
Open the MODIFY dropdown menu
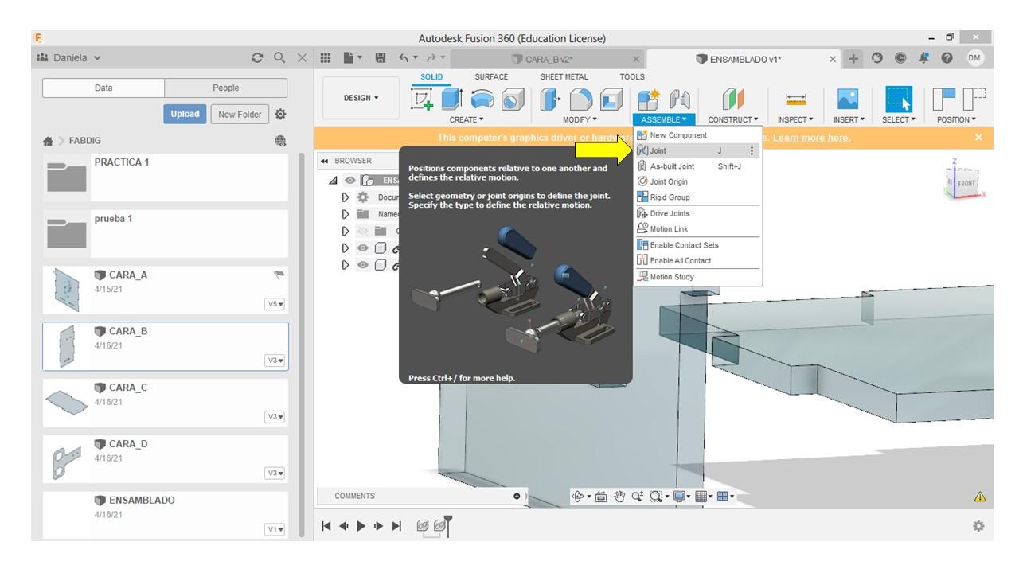(580, 120)
